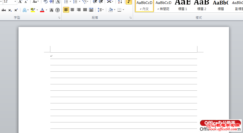Align text left
243x133 pixels.
(66, 10)
